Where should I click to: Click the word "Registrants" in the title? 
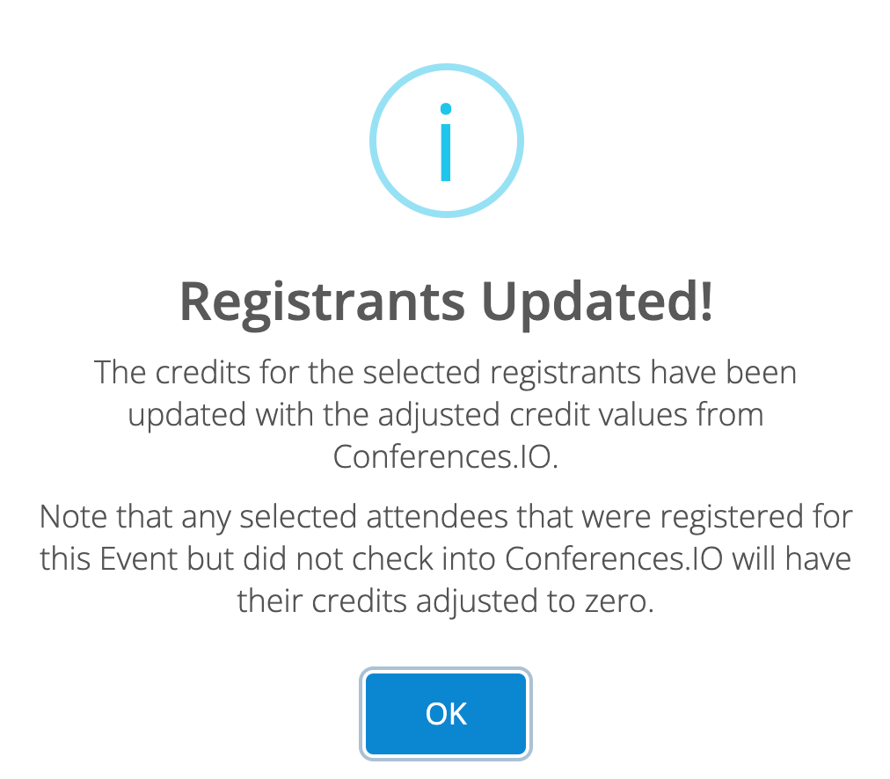click(323, 303)
